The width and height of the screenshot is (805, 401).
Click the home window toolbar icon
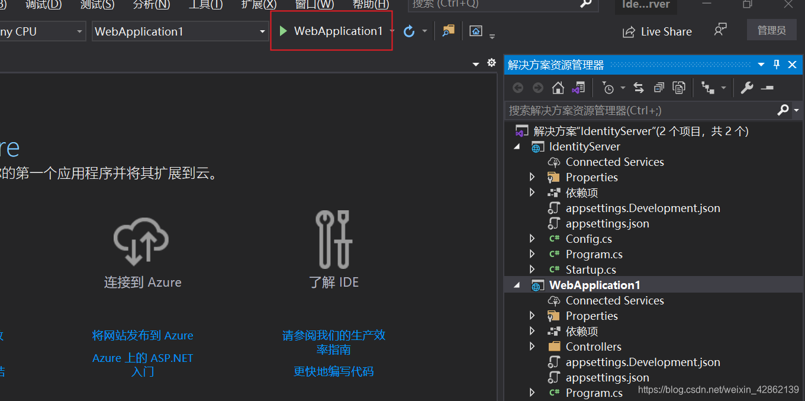476,31
